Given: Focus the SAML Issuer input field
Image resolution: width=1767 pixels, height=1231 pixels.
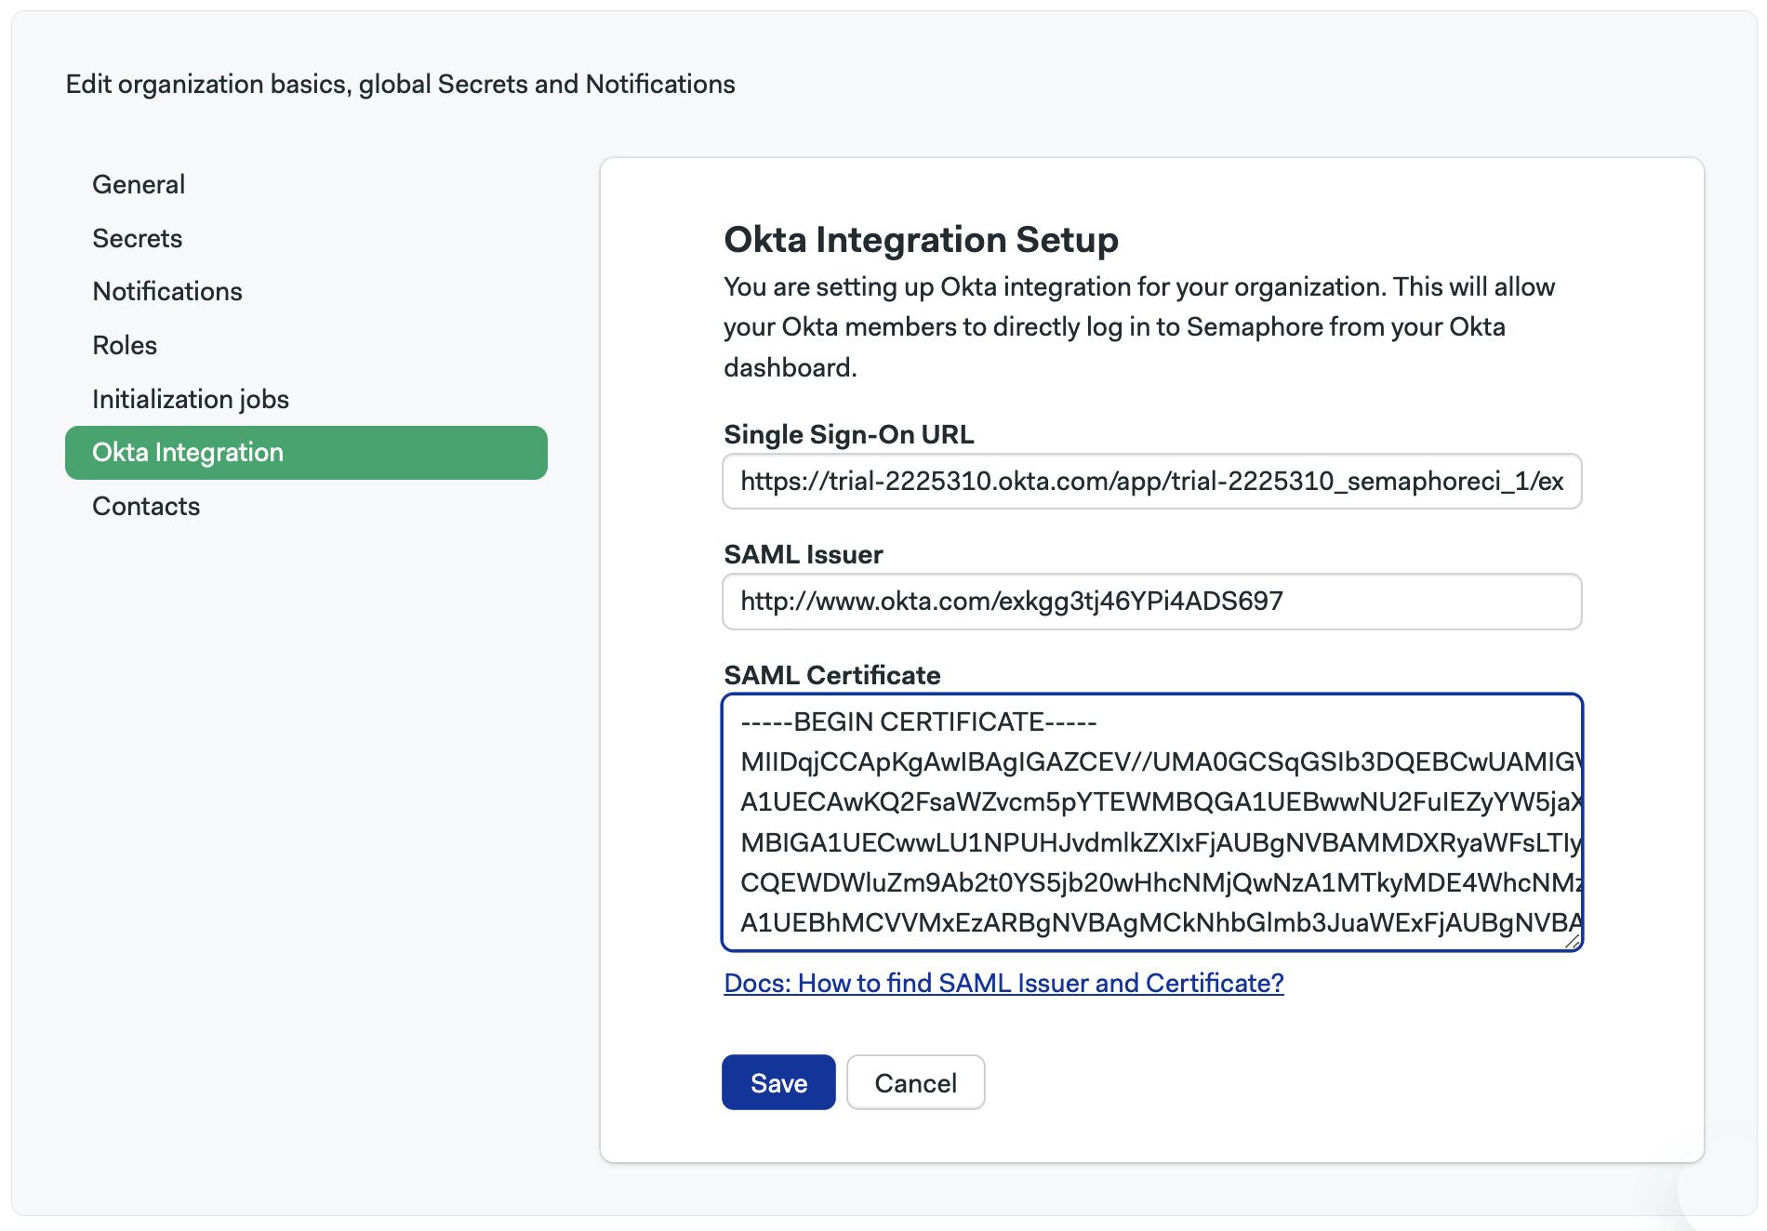Looking at the screenshot, I should (1152, 602).
